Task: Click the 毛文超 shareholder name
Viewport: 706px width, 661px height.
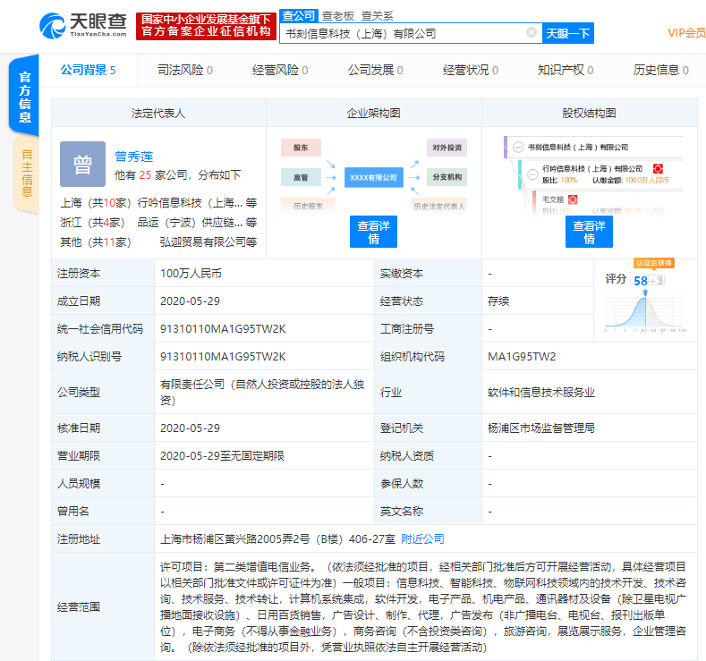Action: click(x=552, y=199)
